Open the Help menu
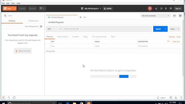The width and height of the screenshot is (185, 104). click(x=18, y=3)
